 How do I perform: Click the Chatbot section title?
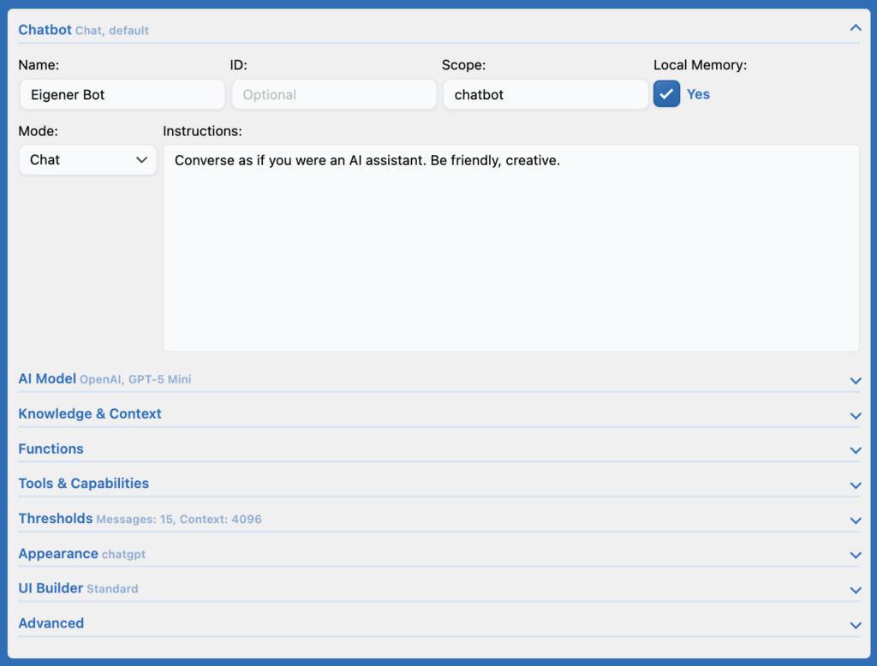pos(45,30)
